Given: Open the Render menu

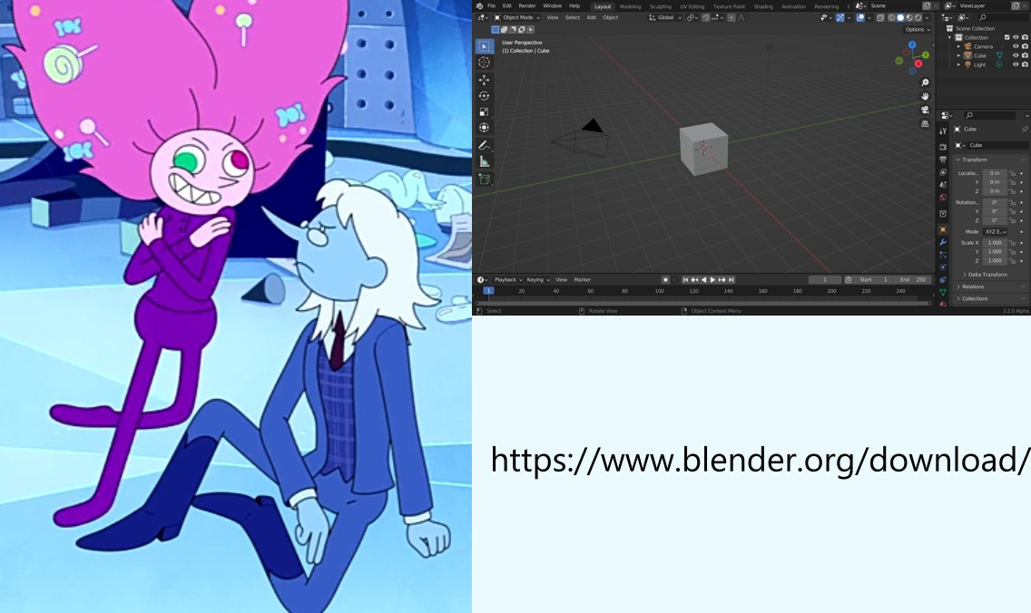Looking at the screenshot, I should click(x=527, y=6).
